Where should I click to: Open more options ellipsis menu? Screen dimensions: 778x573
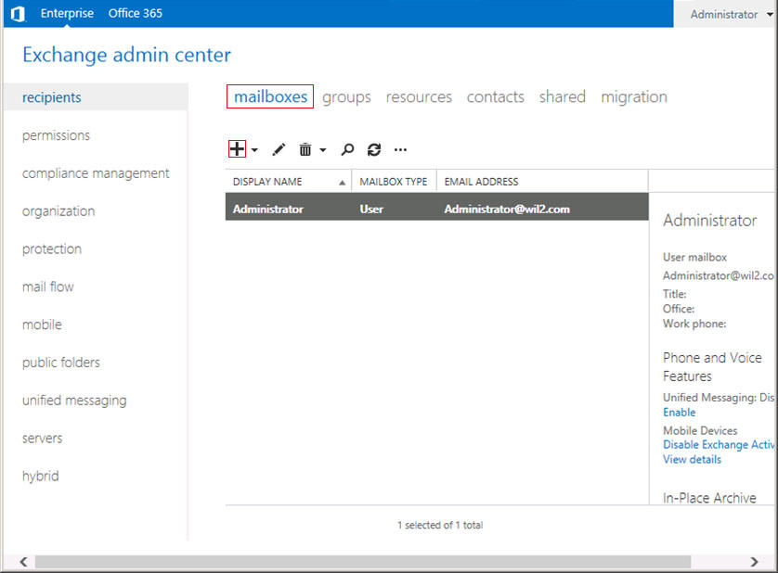tap(401, 149)
